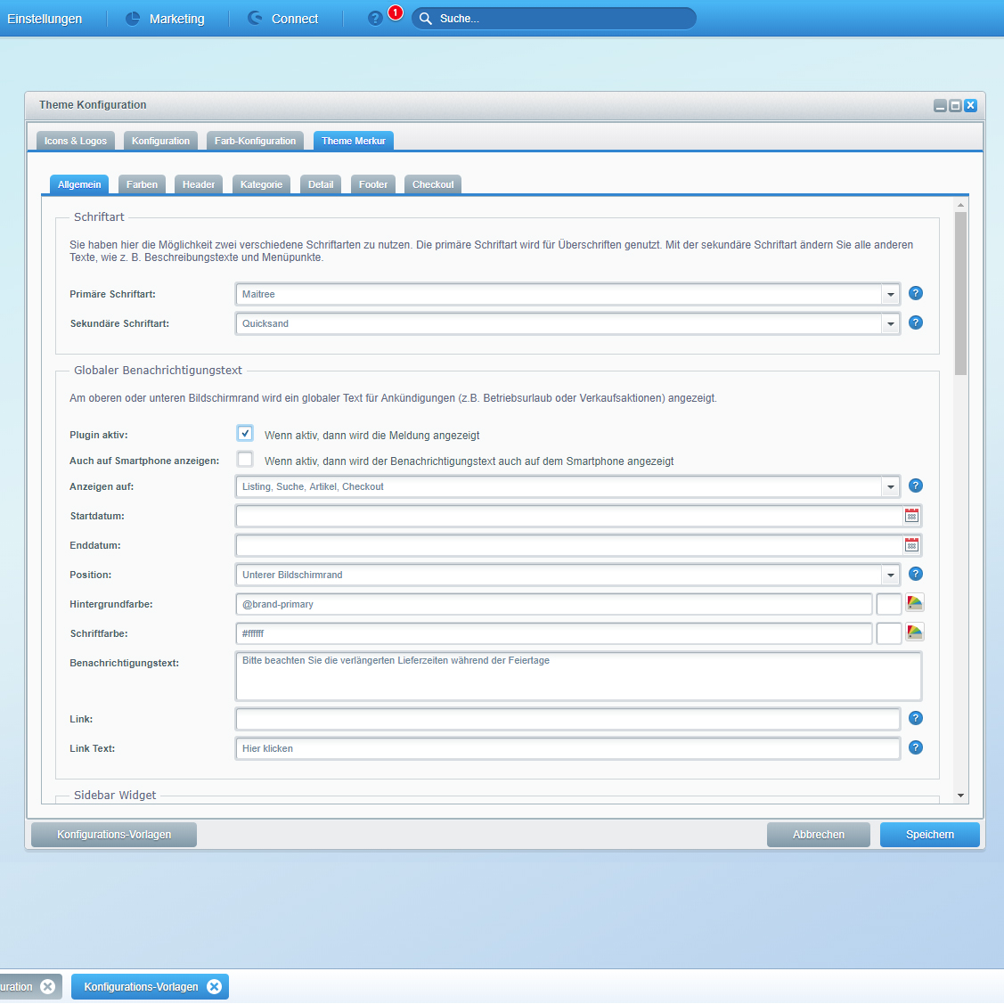Screen dimensions: 1004x1004
Task: Uncheck the Plugin aktiv checkbox
Action: 245,434
